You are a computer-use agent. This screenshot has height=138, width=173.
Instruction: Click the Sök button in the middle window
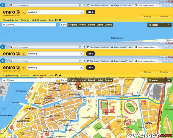tap(91, 54)
